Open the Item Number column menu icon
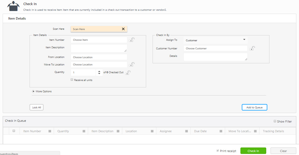 click(x=50, y=131)
